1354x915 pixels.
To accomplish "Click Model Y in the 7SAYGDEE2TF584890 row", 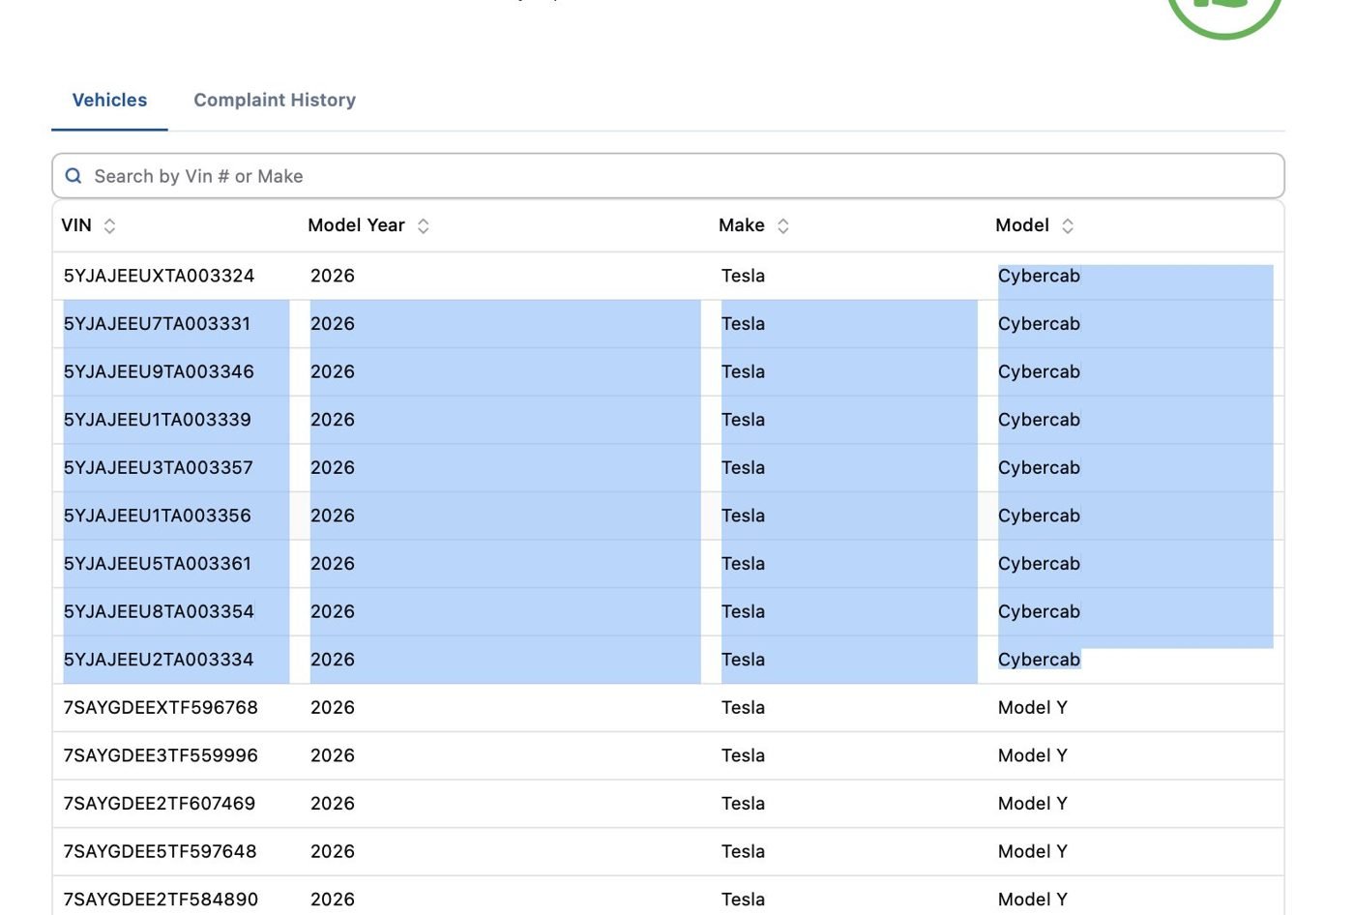I will pyautogui.click(x=1033, y=900).
